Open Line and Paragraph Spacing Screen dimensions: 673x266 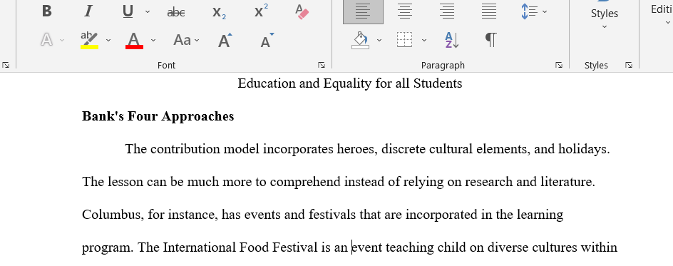pyautogui.click(x=529, y=11)
